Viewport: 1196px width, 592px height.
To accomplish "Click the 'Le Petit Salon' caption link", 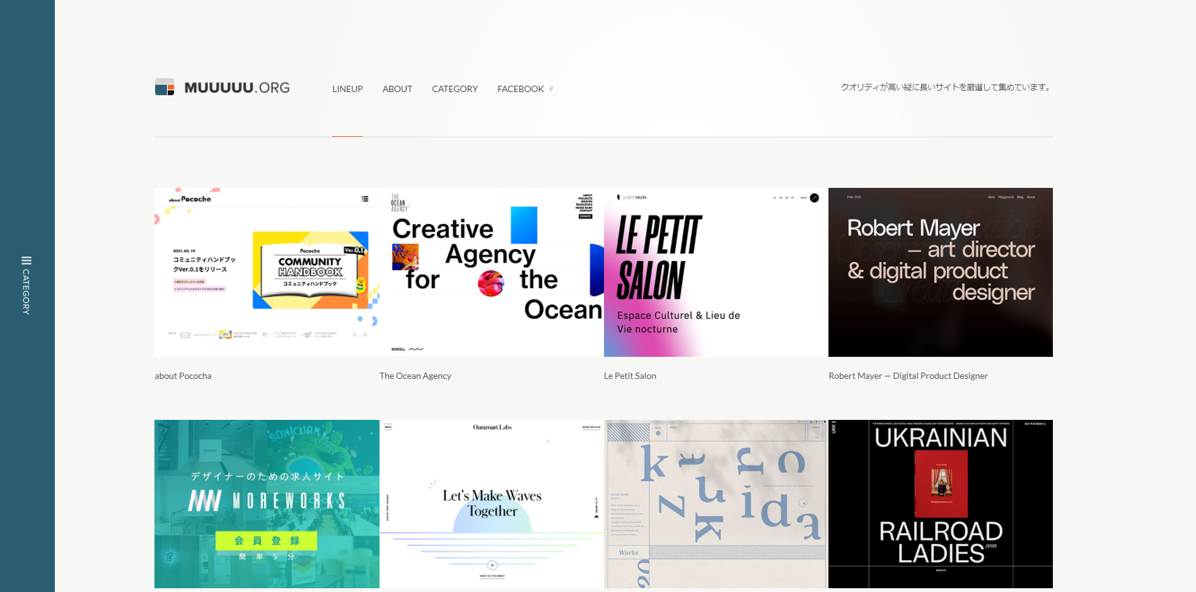I will (x=630, y=376).
